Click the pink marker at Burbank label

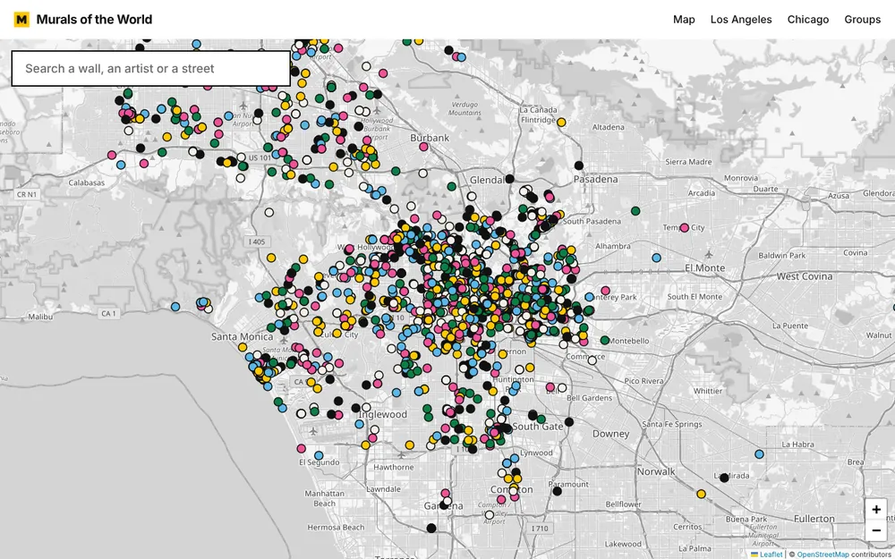pos(423,147)
